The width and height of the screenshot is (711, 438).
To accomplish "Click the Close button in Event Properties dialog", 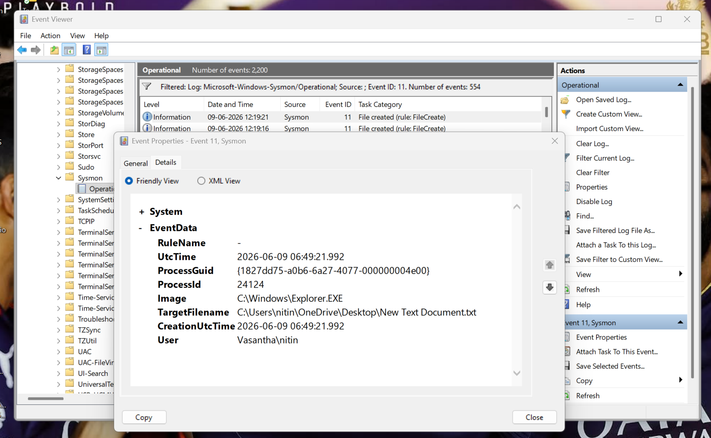I will [534, 418].
